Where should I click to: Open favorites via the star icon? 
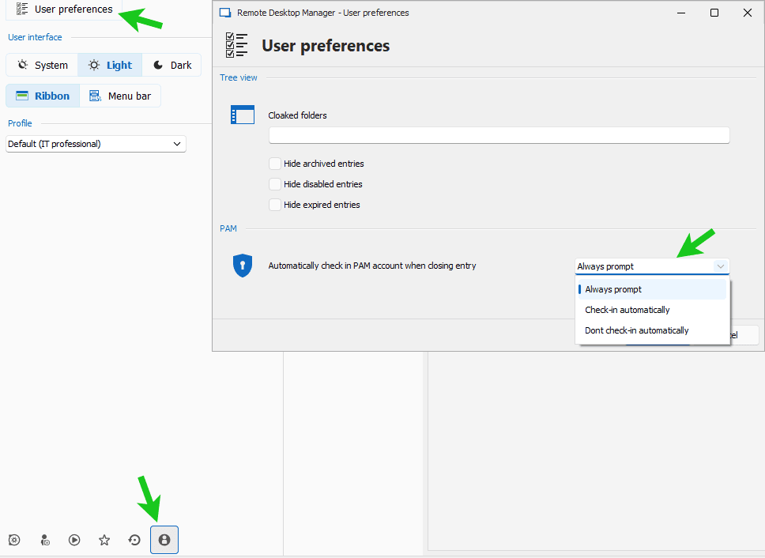104,540
